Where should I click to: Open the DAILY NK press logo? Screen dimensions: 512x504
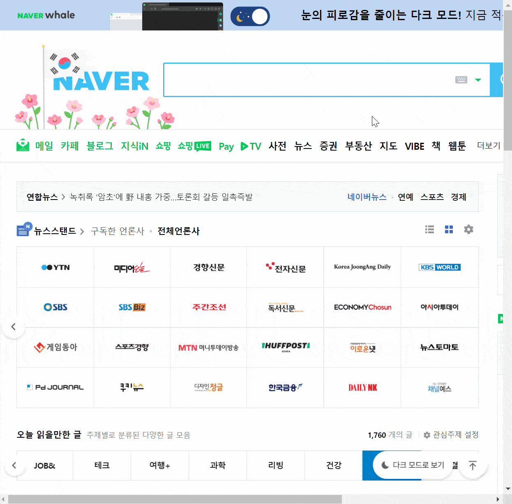click(x=362, y=387)
